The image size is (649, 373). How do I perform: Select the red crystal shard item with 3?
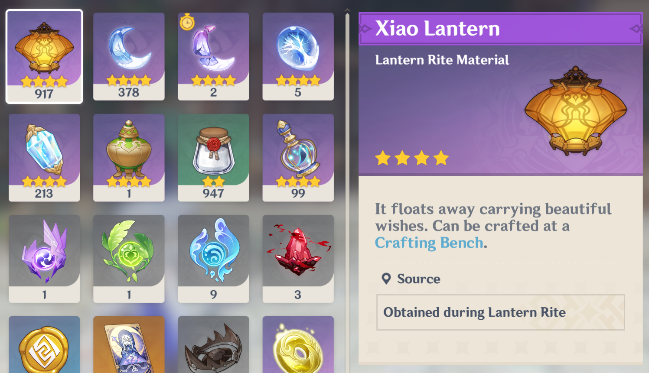(x=298, y=259)
